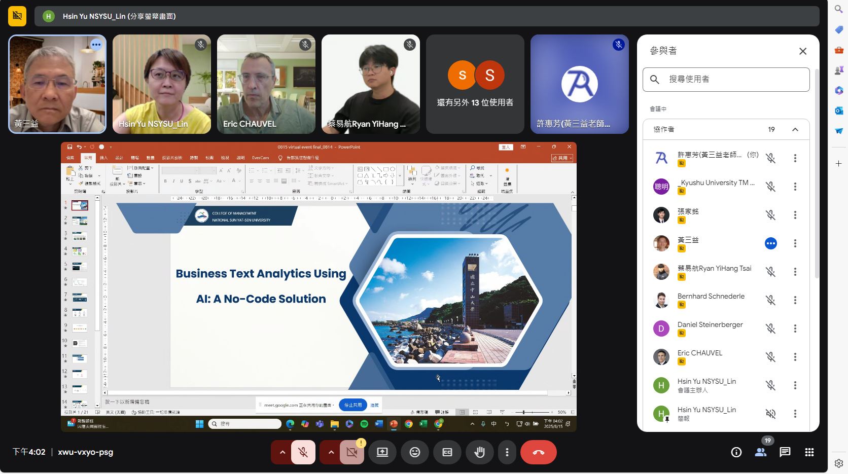Open more actions for Daniel Steinerberger

(795, 329)
